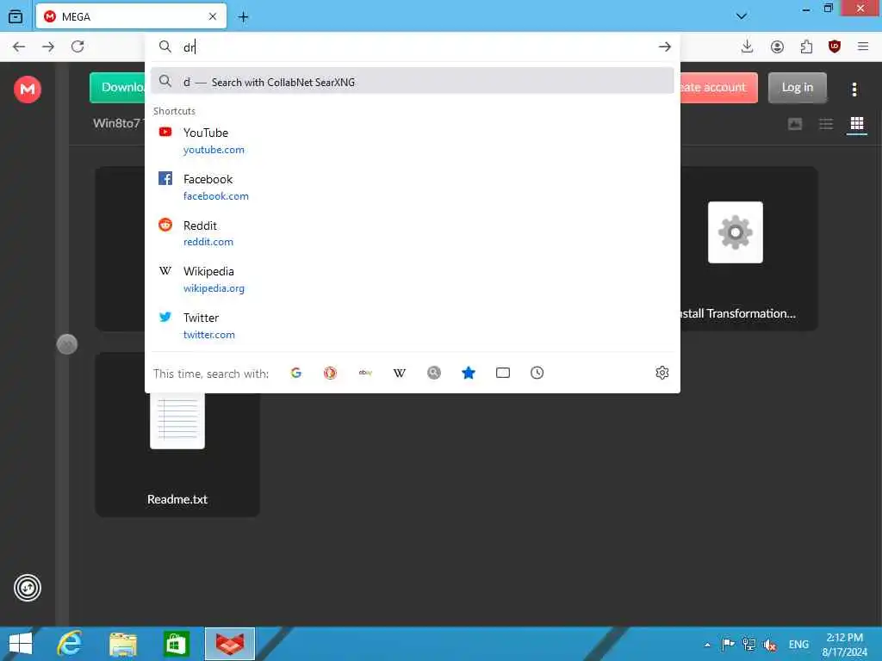This screenshot has width=882, height=661.
Task: Select the Install Transformation file tile
Action: pyautogui.click(x=748, y=249)
